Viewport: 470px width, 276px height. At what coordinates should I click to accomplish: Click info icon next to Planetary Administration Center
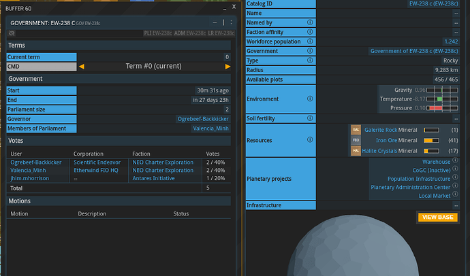point(455,186)
